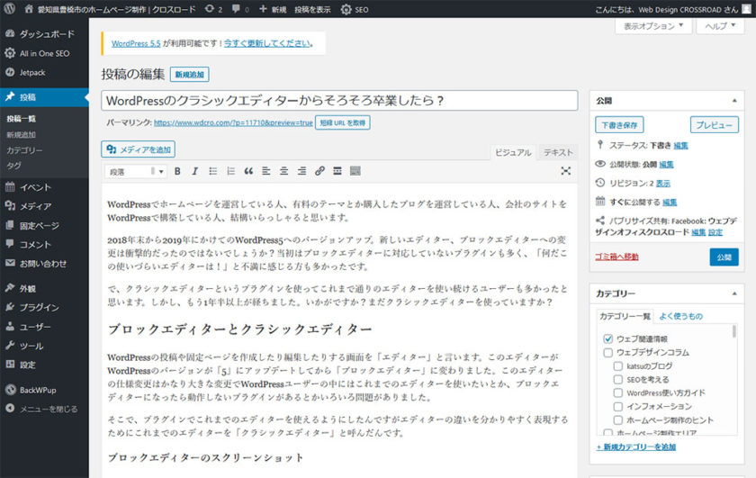This screenshot has width=756, height=478.
Task: Insert Read More tag icon
Action: coord(337,171)
